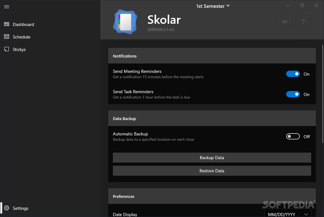Click the Date Display label

point(125,214)
